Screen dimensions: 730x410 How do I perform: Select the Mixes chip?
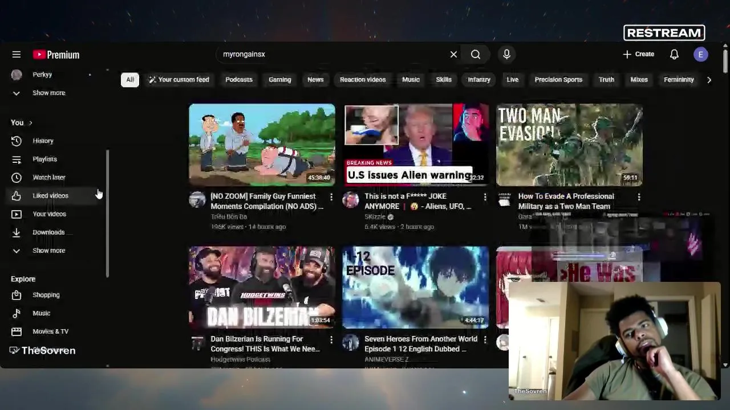click(x=639, y=80)
